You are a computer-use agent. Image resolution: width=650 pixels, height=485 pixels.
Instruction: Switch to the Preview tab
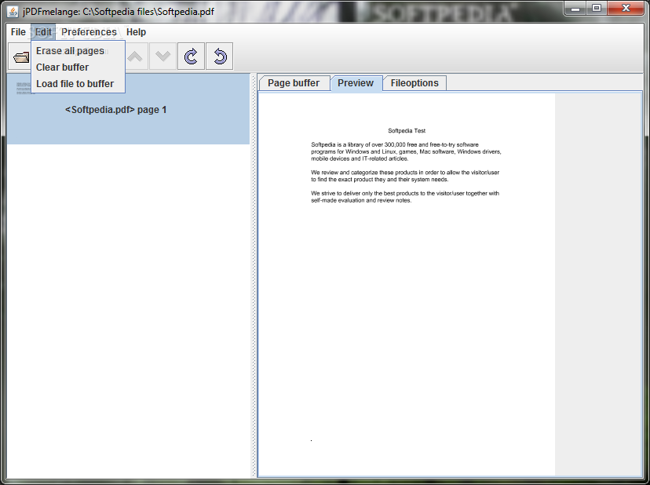pos(356,83)
